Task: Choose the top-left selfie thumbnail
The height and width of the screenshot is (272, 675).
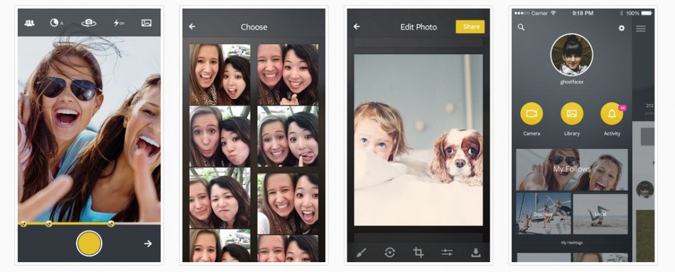Action: [x=220, y=74]
